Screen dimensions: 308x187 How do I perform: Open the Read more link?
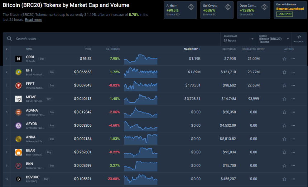point(33,20)
